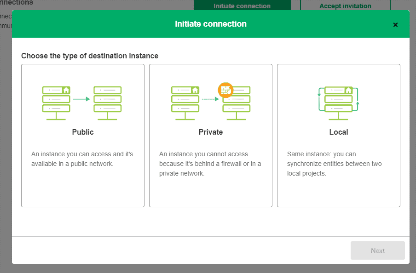Click the 'Choose the type of destination instance' heading
The image size is (416, 273).
90,56
